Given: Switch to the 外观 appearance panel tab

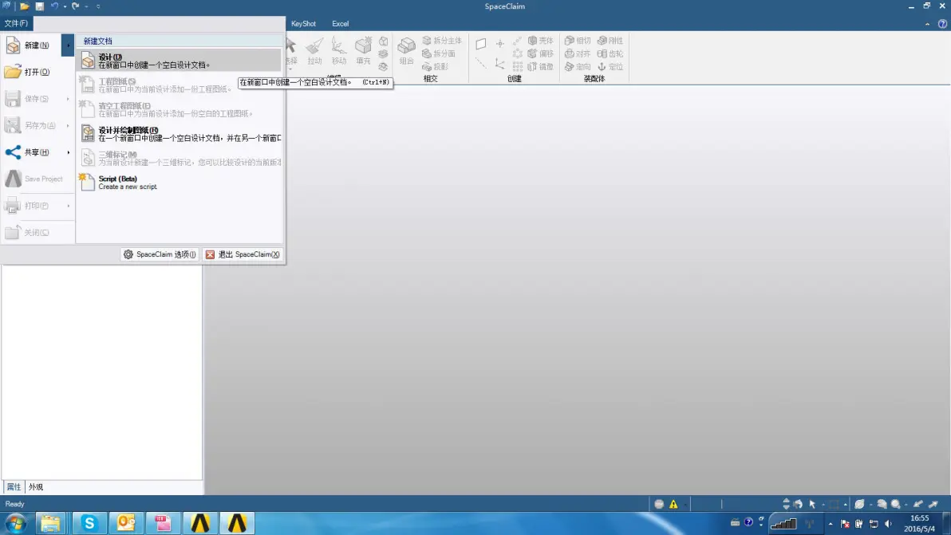Looking at the screenshot, I should (36, 487).
